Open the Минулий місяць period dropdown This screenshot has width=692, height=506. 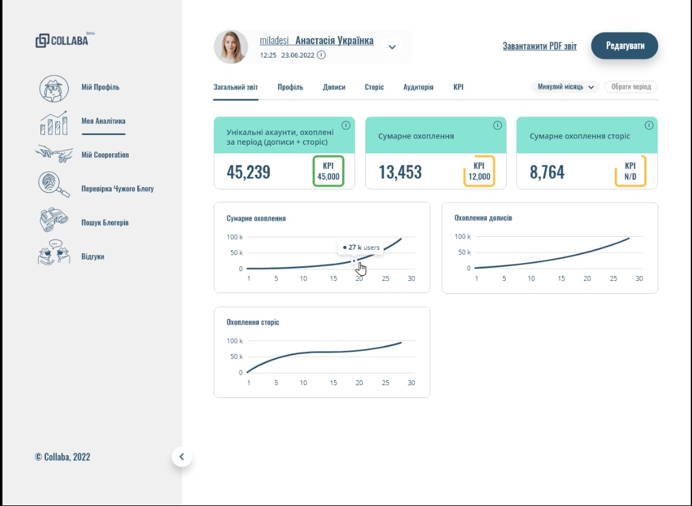[565, 87]
